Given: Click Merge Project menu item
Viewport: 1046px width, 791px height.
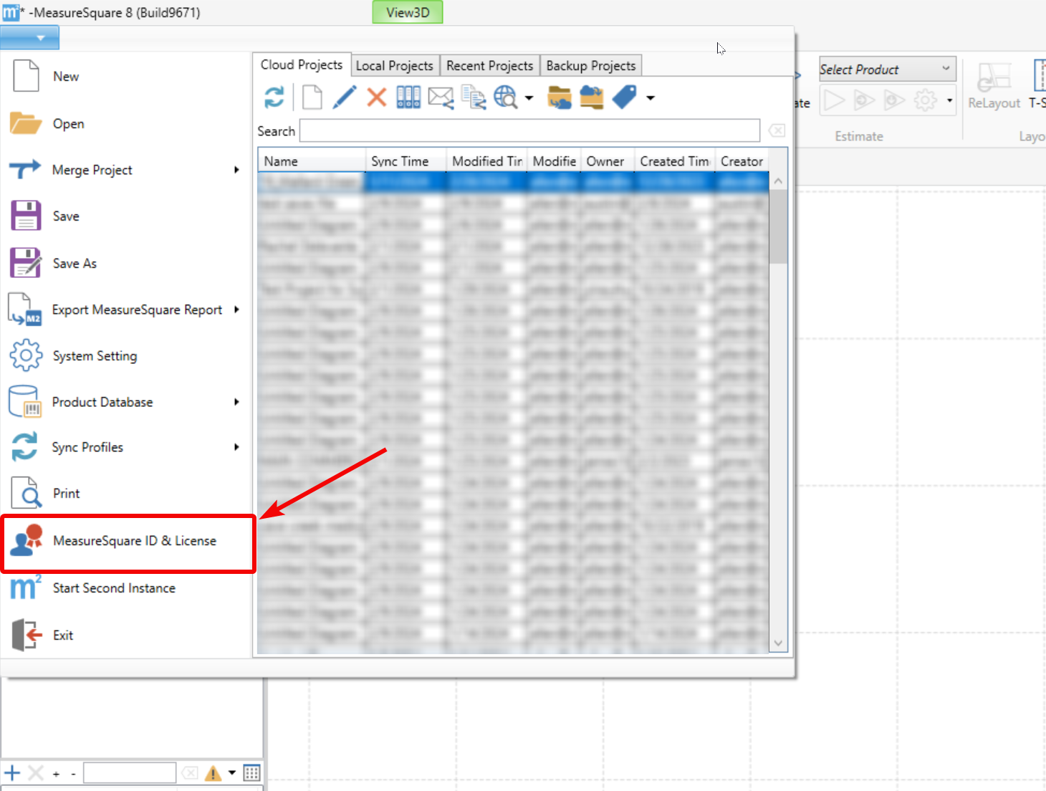Looking at the screenshot, I should coord(125,170).
